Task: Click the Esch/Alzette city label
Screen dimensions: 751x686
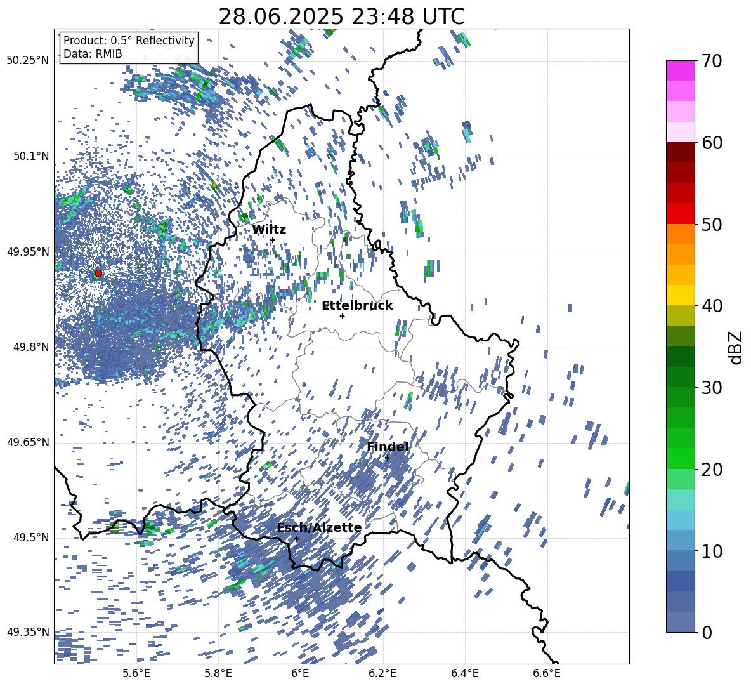Action: click(319, 527)
